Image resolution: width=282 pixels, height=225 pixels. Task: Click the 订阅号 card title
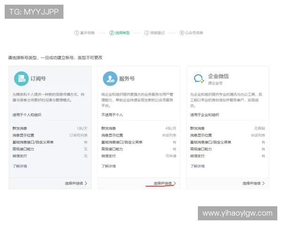pyautogui.click(x=38, y=79)
